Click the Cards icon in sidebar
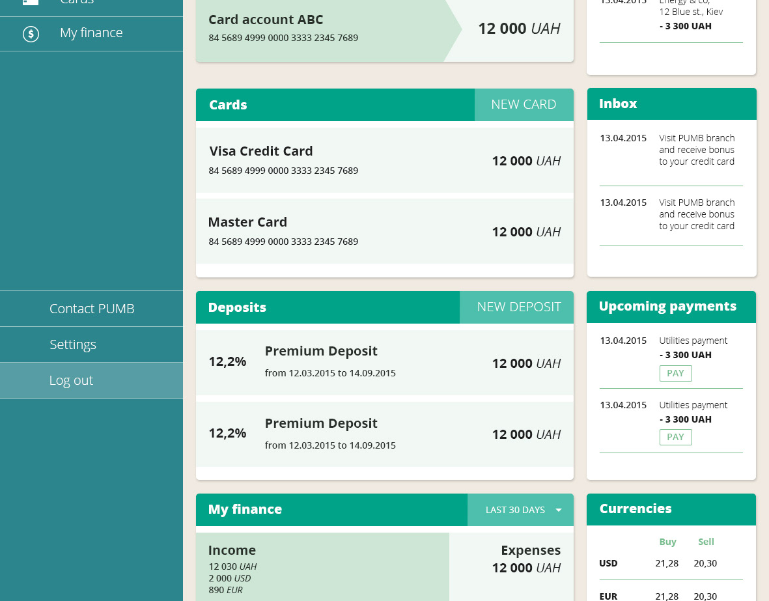This screenshot has height=601, width=769. pyautogui.click(x=31, y=2)
